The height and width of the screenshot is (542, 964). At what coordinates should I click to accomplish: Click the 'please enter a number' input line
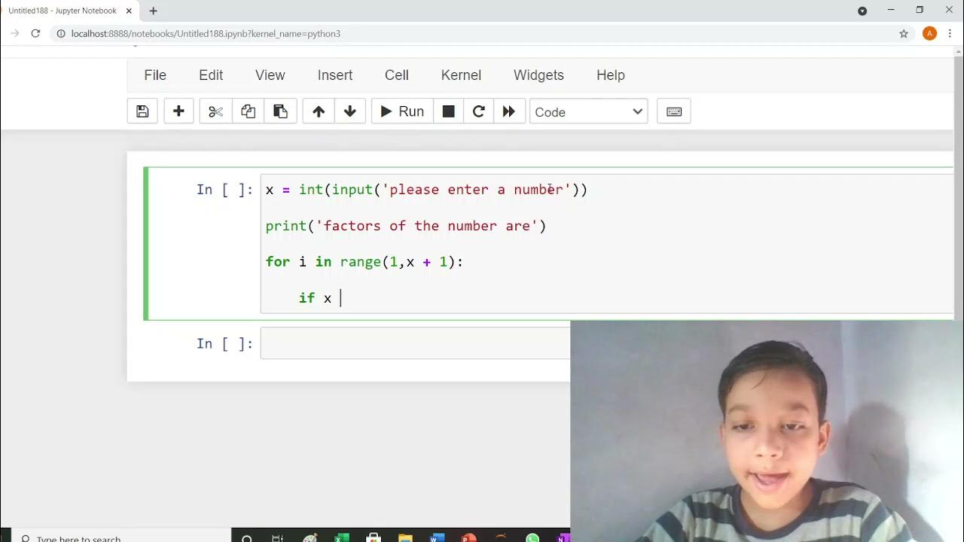click(x=426, y=190)
